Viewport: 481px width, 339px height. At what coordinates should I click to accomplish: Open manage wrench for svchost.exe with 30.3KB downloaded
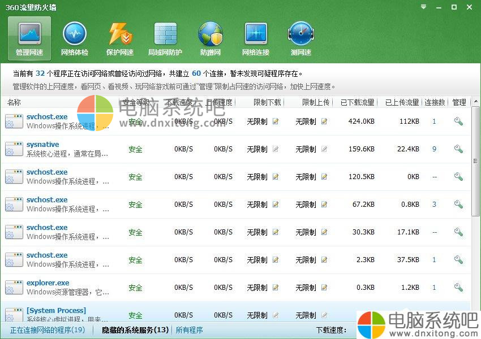point(458,232)
